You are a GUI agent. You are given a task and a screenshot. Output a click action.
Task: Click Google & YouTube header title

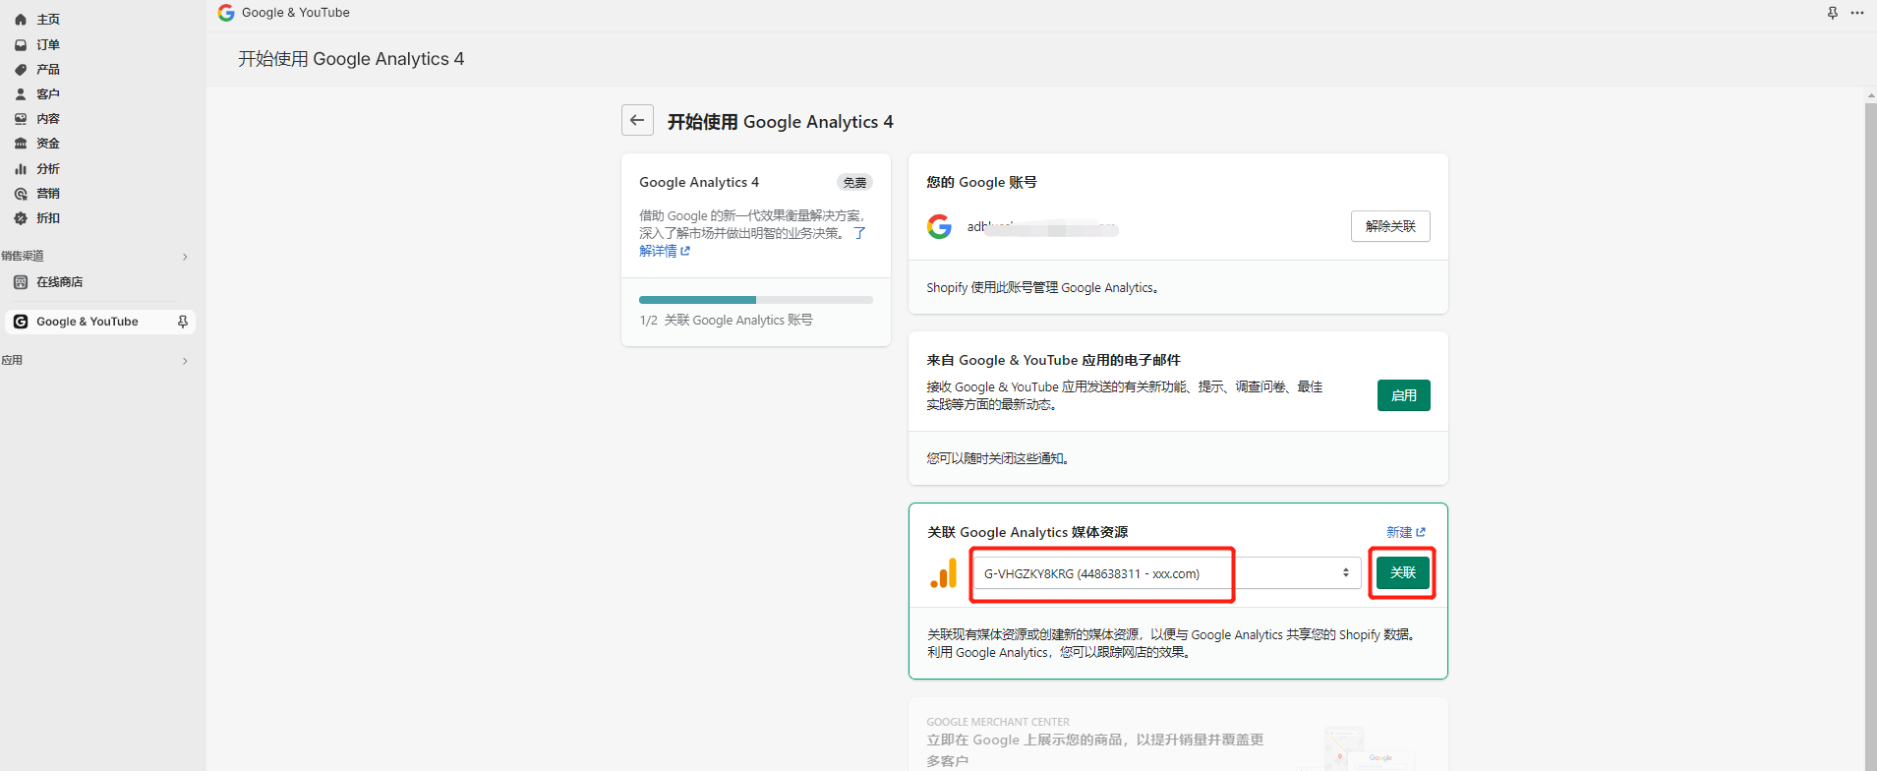296,12
